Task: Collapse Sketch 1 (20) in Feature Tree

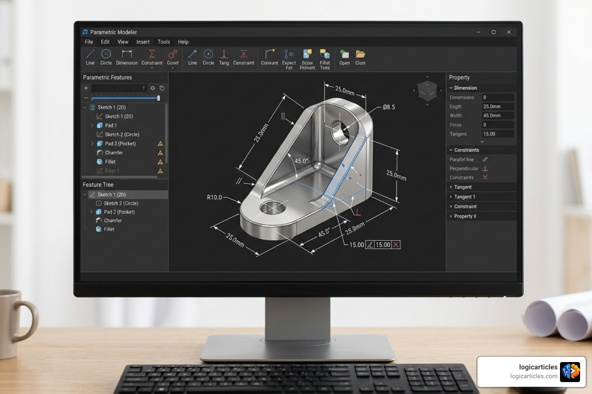Action: [x=85, y=195]
